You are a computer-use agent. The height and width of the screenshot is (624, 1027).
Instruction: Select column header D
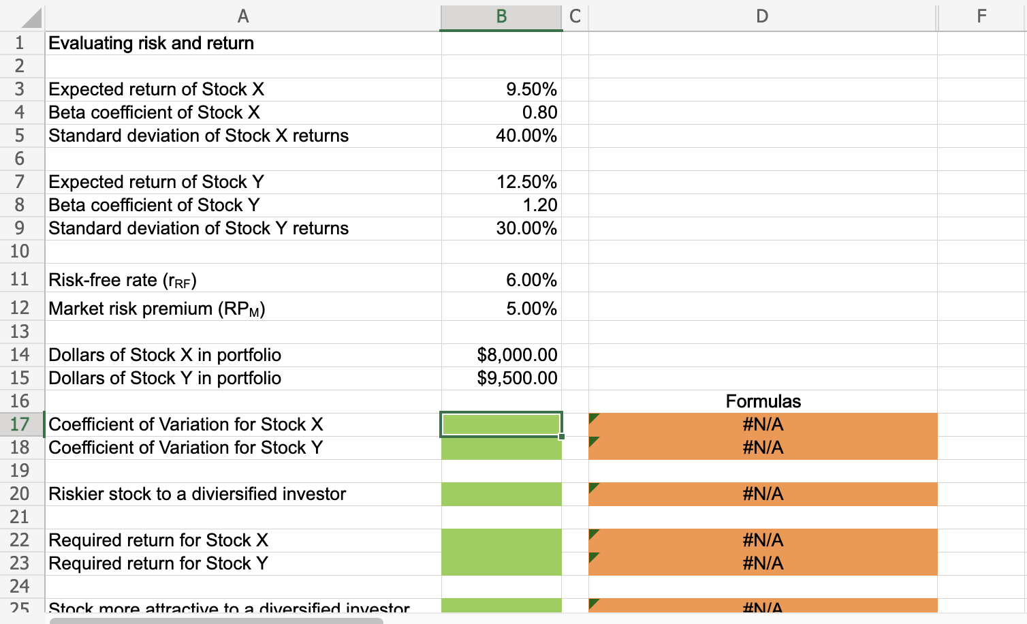coord(762,16)
